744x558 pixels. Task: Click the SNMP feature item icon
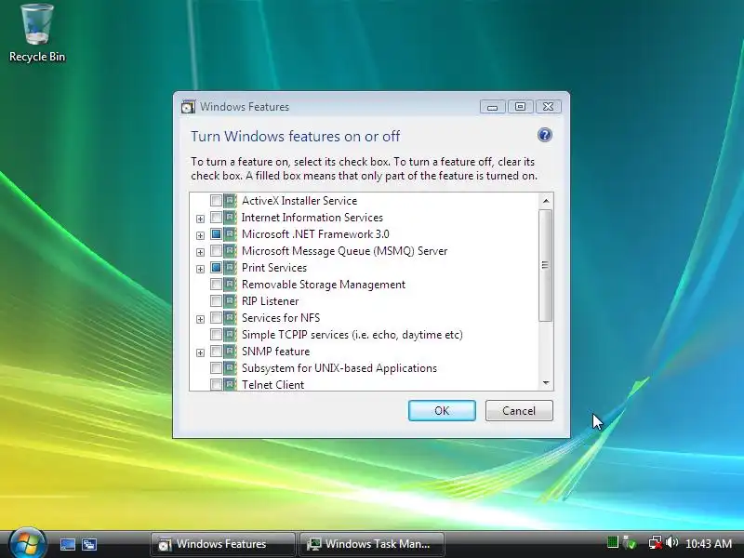pos(230,352)
